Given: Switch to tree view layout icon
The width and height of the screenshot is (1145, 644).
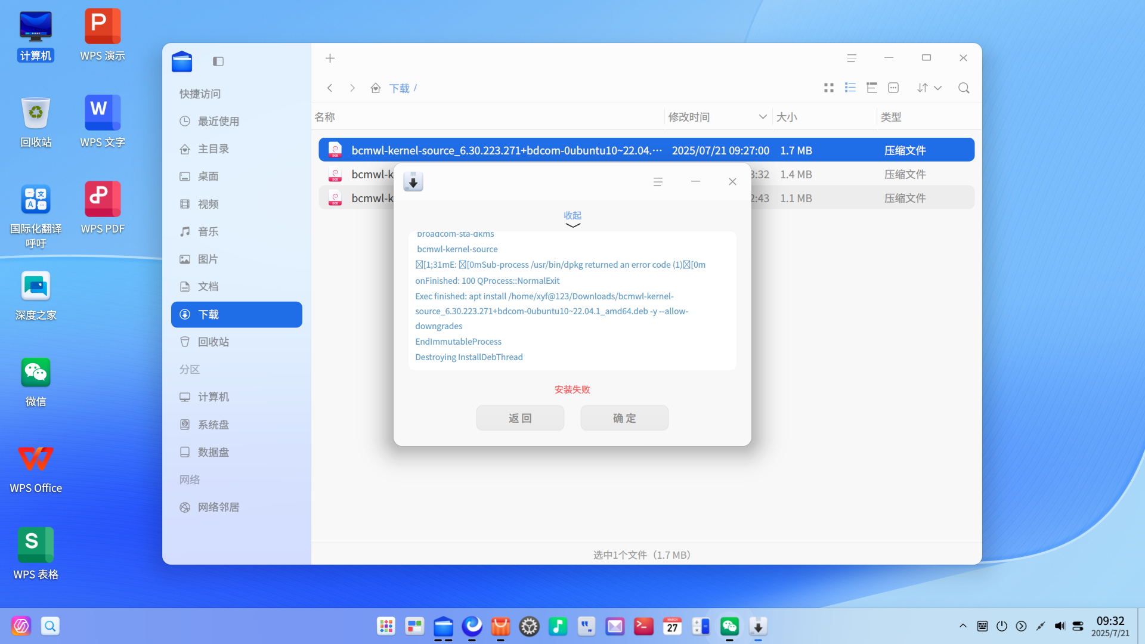Looking at the screenshot, I should pyautogui.click(x=871, y=88).
